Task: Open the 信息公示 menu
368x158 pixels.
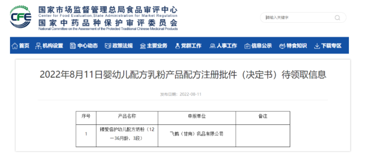Action: pyautogui.click(x=261, y=46)
